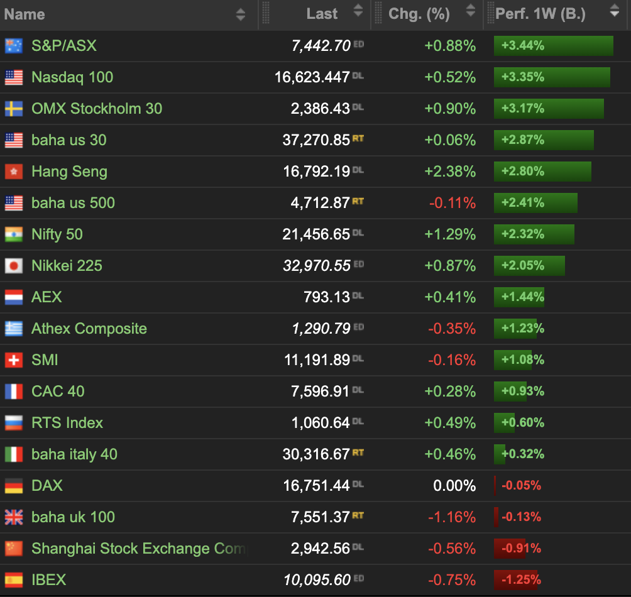Open the Nasdaq 100 index link
The image size is (631, 597).
72,77
